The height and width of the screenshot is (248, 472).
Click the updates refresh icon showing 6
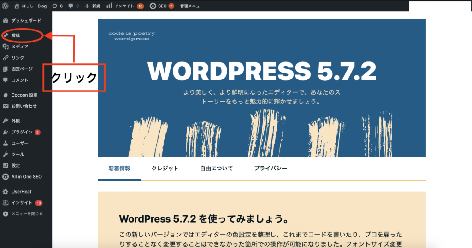tap(54, 6)
